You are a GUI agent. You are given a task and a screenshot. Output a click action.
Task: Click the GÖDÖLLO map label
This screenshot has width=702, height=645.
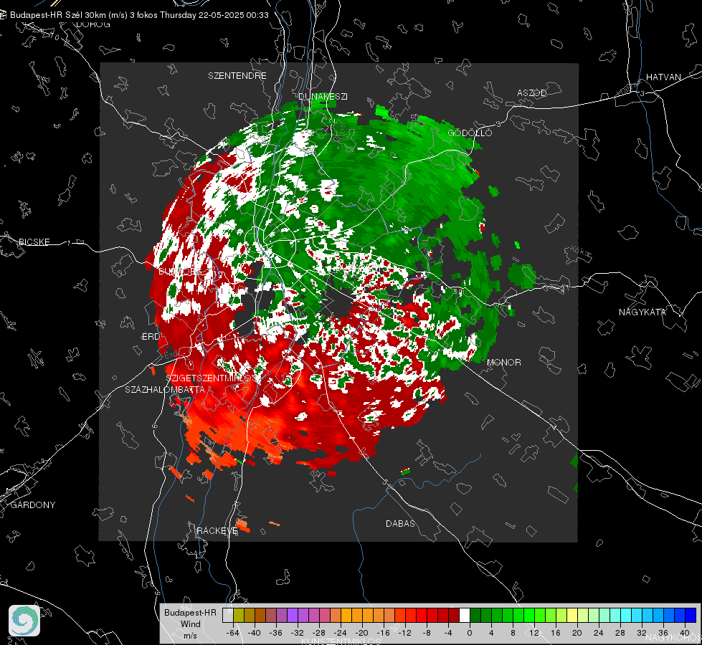[x=470, y=133]
